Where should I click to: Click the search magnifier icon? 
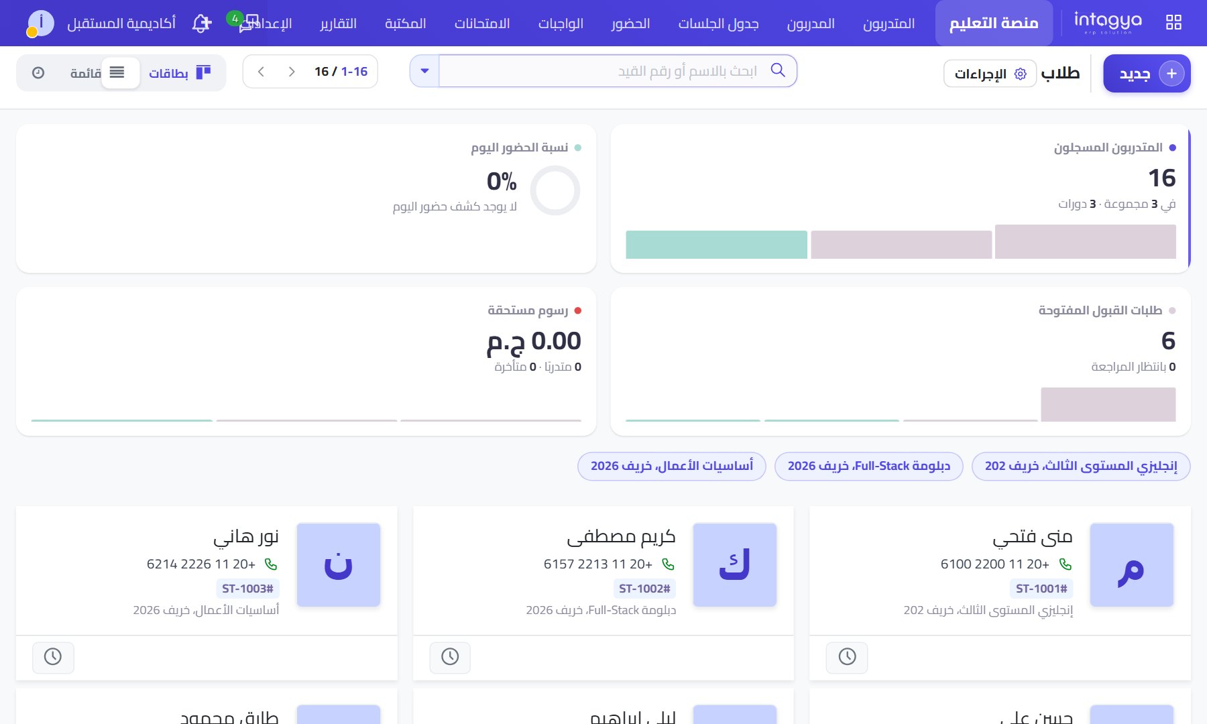[778, 70]
